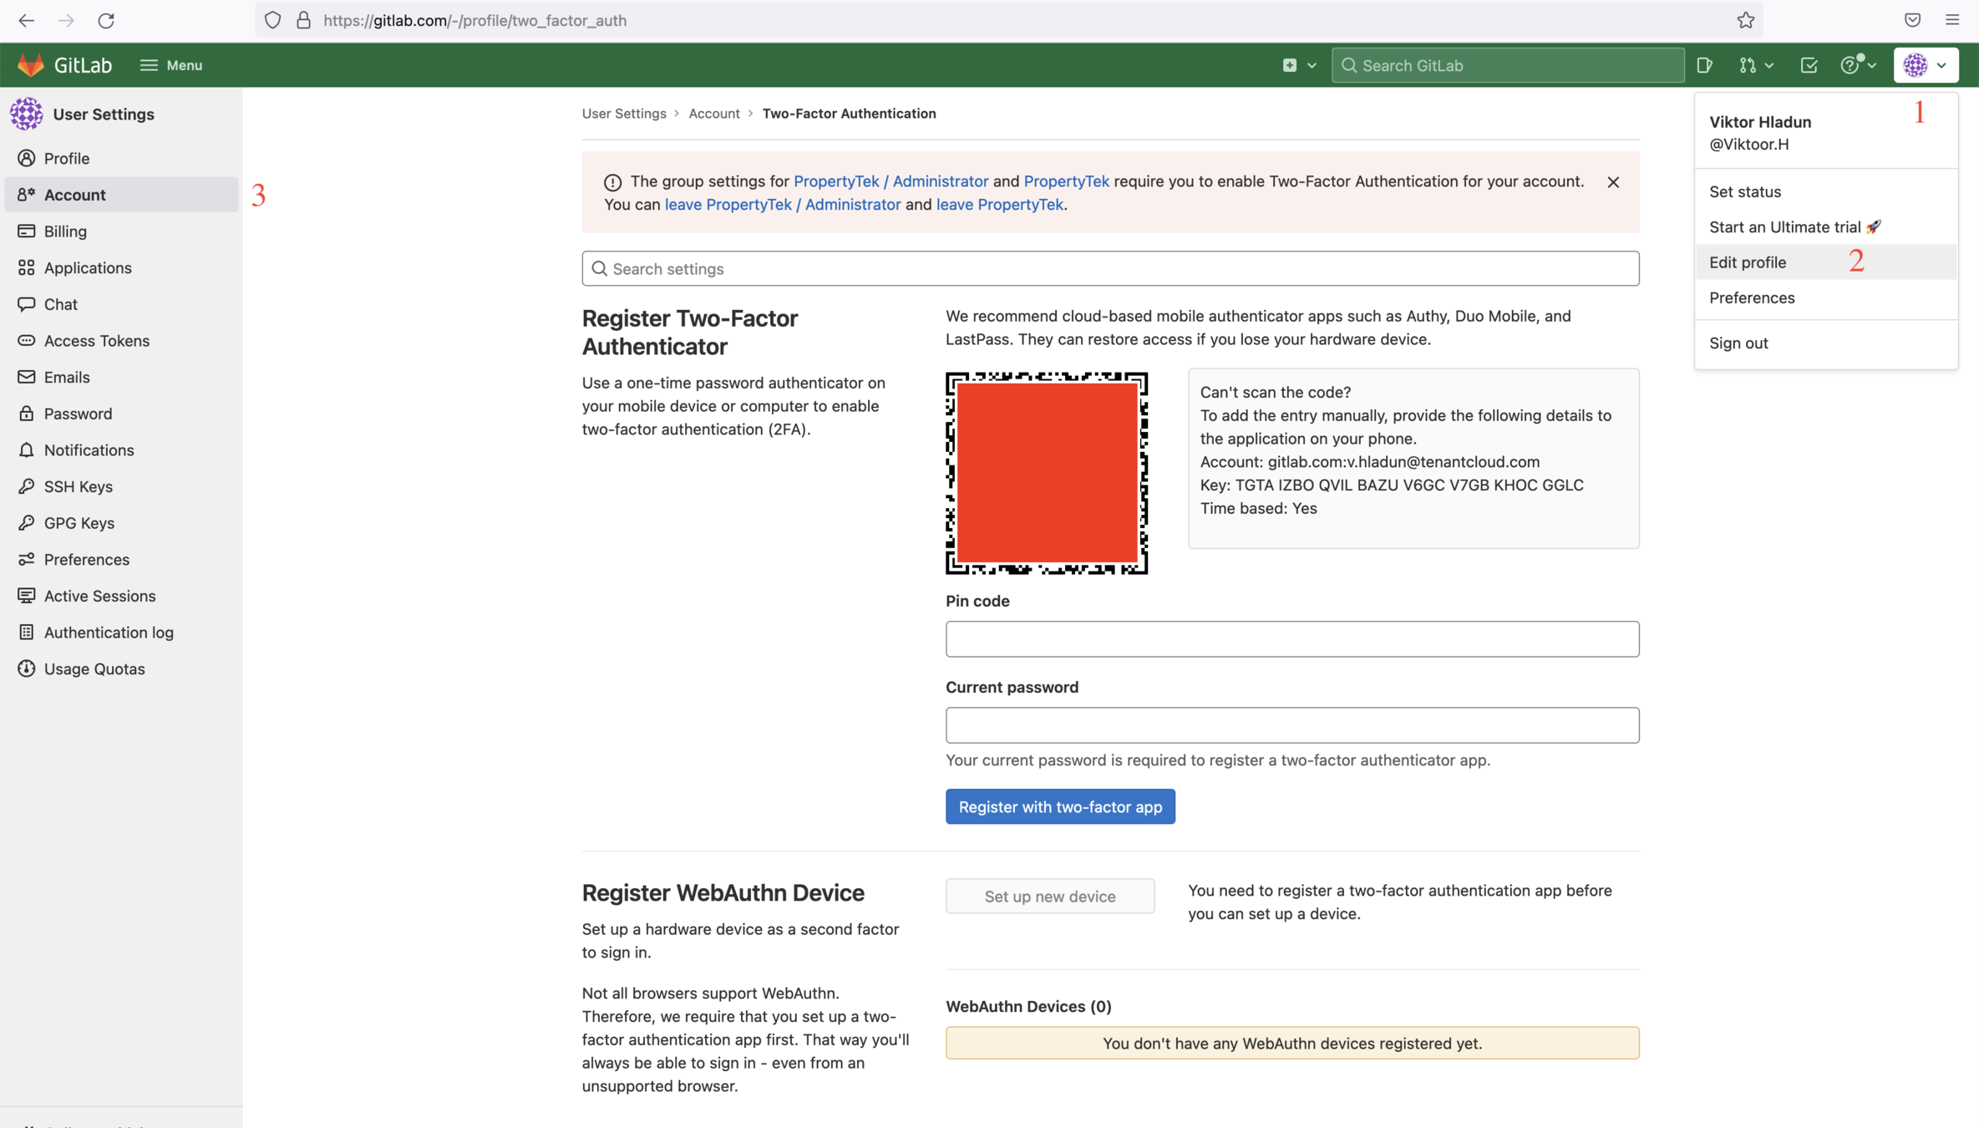Open the Notifications sidebar item
The width and height of the screenshot is (1979, 1128).
click(89, 450)
